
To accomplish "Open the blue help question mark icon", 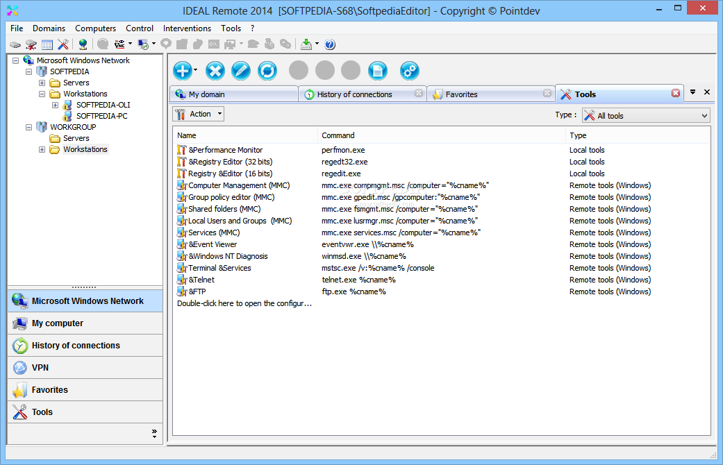I will pyautogui.click(x=330, y=44).
